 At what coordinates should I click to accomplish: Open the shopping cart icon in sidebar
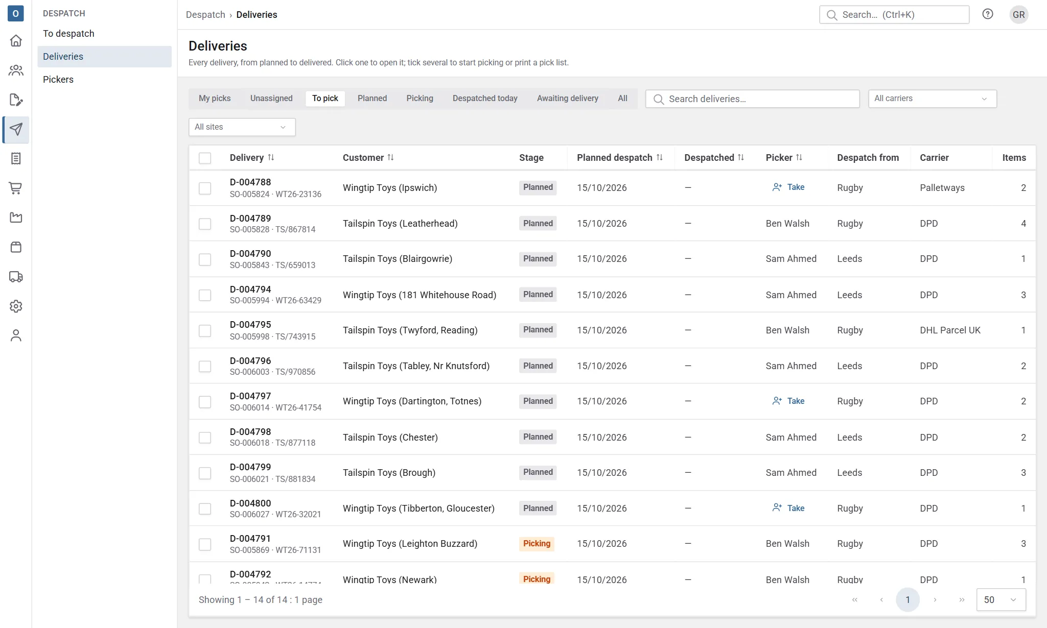point(16,188)
